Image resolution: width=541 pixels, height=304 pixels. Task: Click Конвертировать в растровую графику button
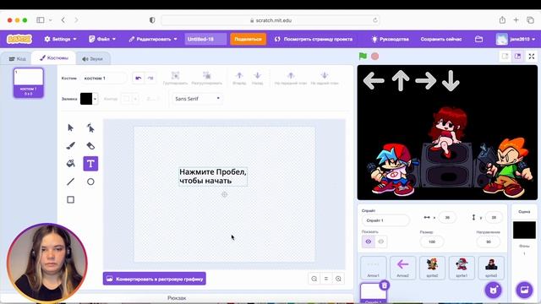(155, 279)
